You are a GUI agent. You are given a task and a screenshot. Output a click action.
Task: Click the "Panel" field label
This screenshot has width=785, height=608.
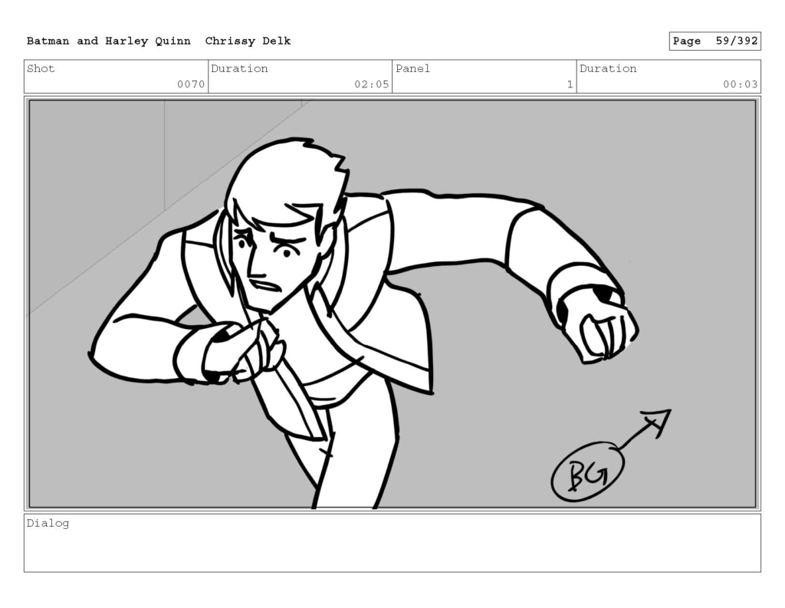[x=412, y=68]
